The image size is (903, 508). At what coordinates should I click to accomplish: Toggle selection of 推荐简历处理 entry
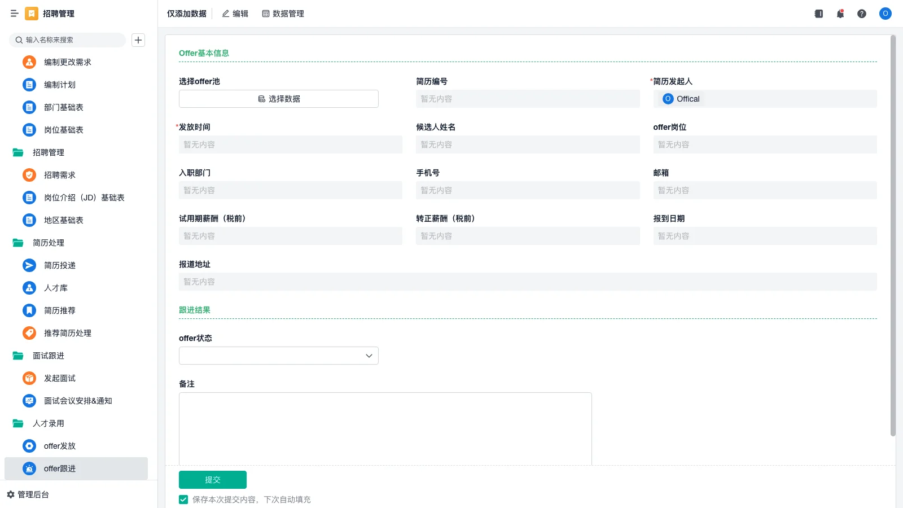[x=67, y=333]
